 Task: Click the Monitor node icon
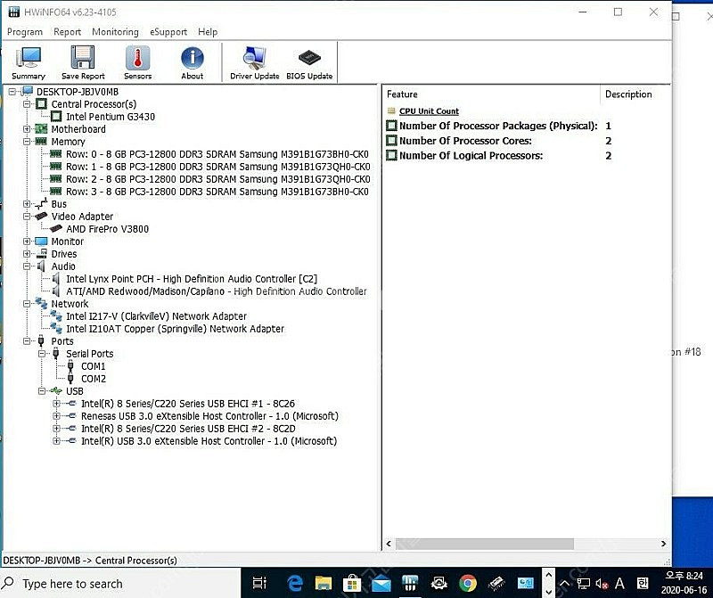tap(41, 242)
